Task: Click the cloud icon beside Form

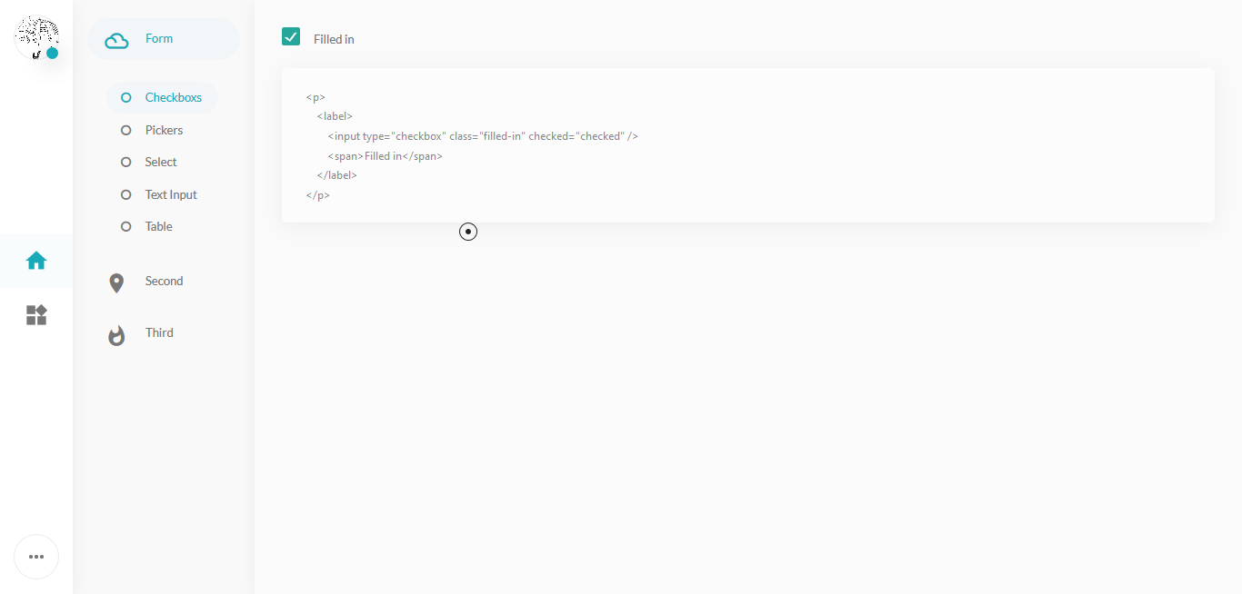Action: pyautogui.click(x=116, y=40)
